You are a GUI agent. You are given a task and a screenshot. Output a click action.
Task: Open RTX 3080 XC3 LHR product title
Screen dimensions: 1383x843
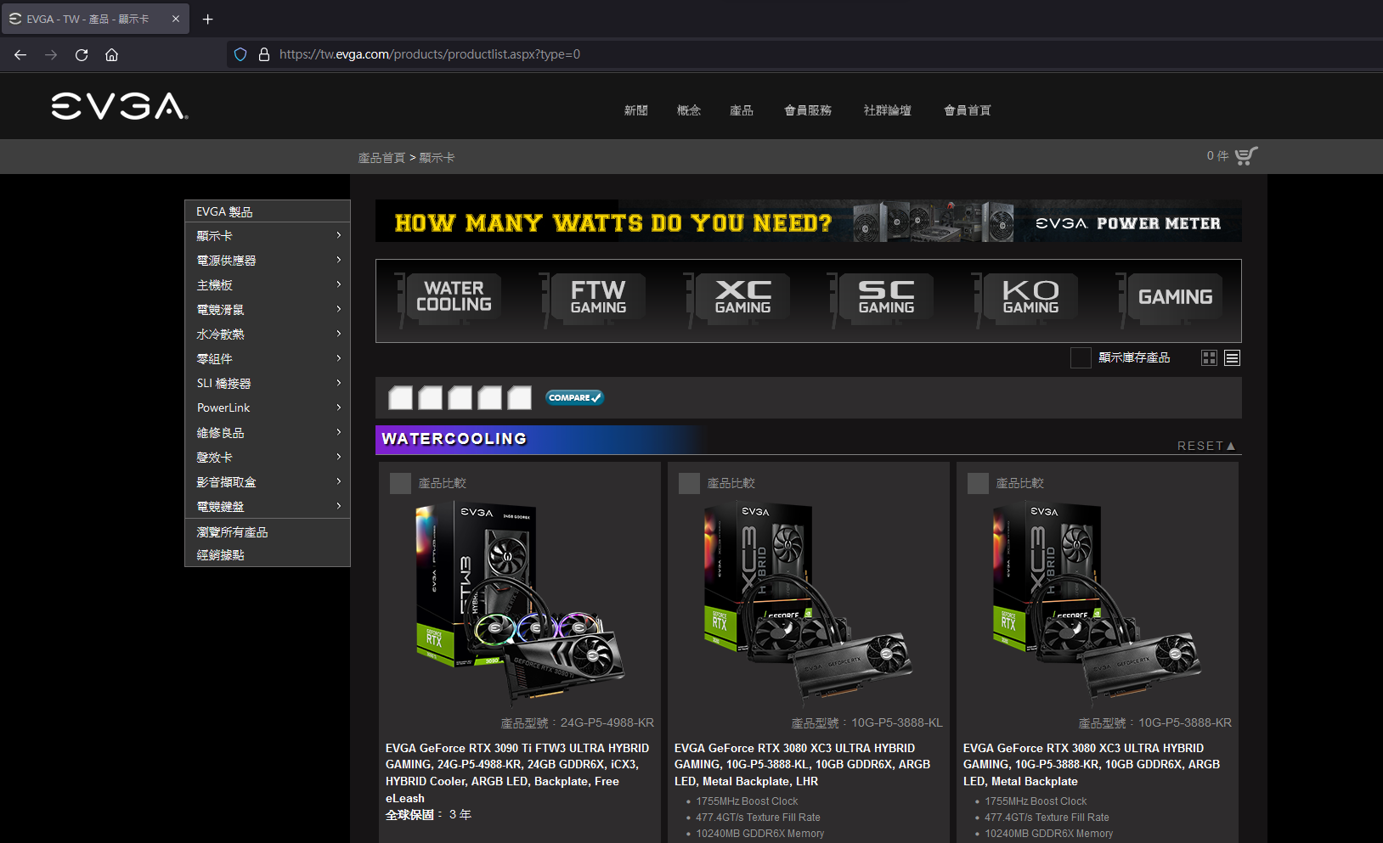tap(802, 765)
